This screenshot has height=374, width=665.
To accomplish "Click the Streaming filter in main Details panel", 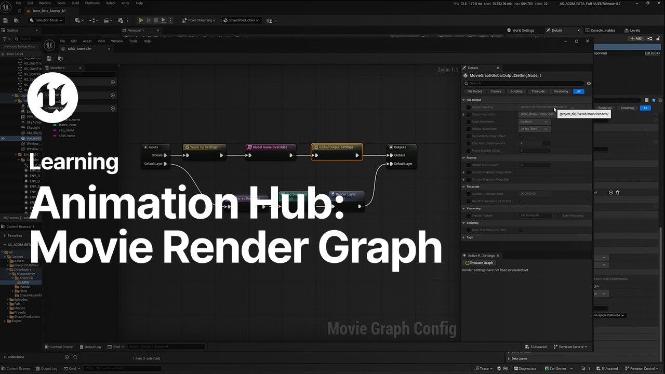I will (x=628, y=108).
